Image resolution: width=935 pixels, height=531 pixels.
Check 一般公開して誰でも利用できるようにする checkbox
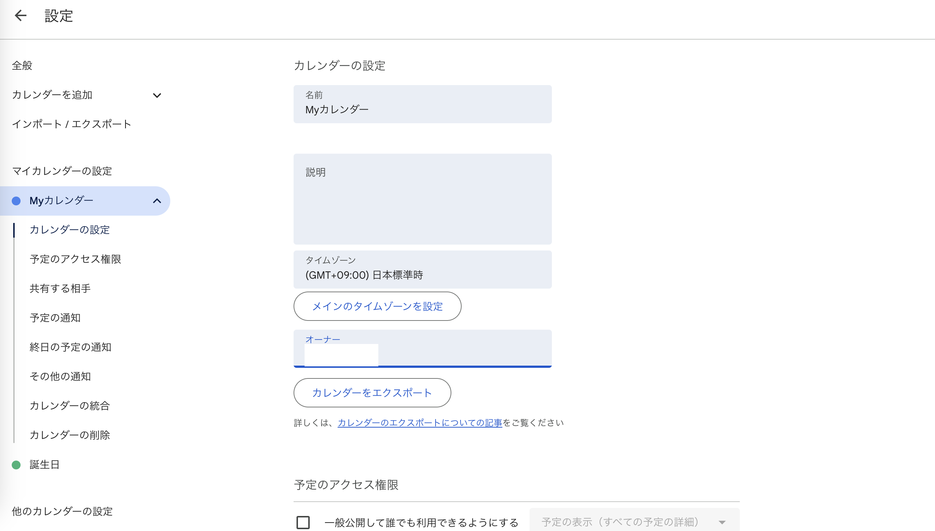[303, 522]
